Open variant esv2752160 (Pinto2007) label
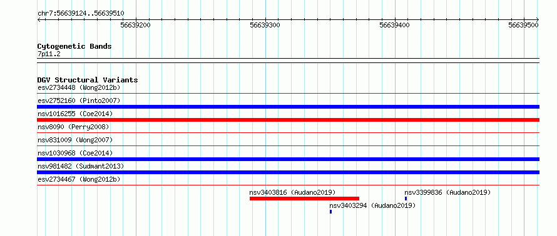557x236 pixels. 79,101
